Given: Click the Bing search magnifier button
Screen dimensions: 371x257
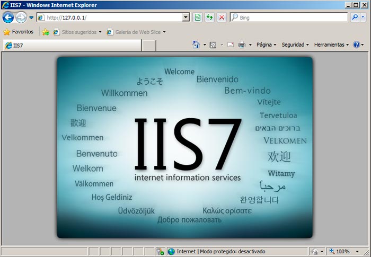Looking at the screenshot, I should [x=355, y=17].
